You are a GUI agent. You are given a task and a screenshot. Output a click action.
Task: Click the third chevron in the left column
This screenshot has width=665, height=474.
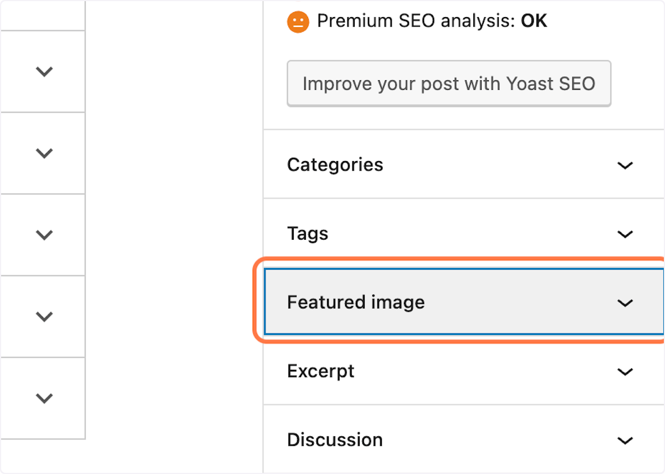coord(44,235)
